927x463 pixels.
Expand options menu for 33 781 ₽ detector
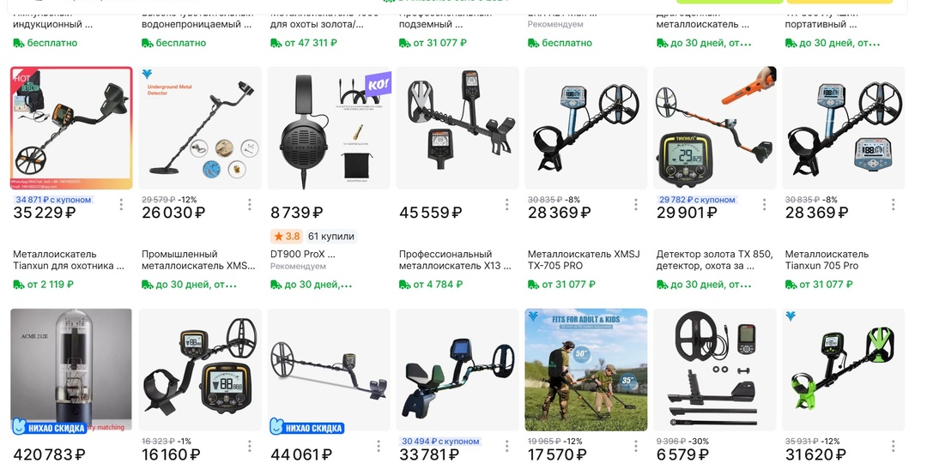click(507, 446)
